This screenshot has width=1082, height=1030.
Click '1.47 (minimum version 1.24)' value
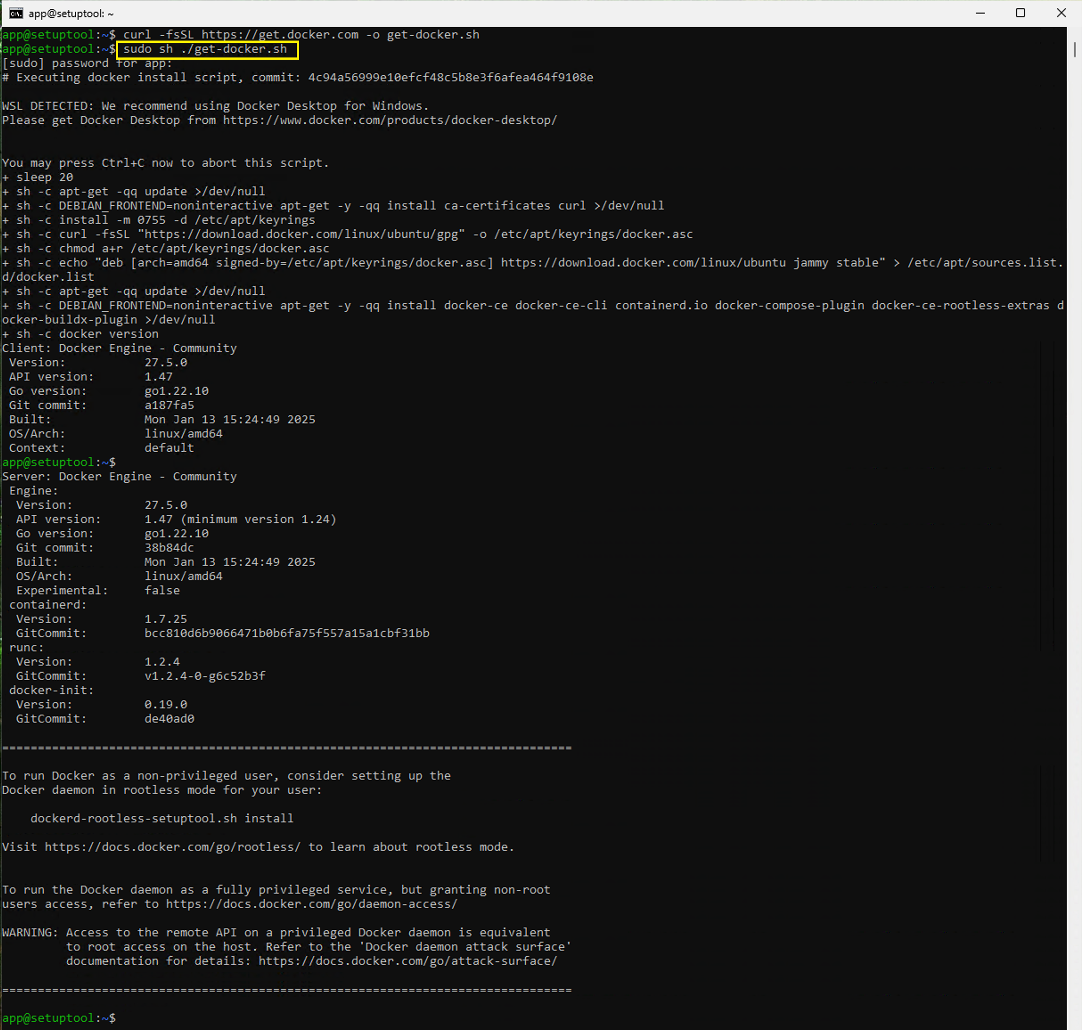point(240,519)
